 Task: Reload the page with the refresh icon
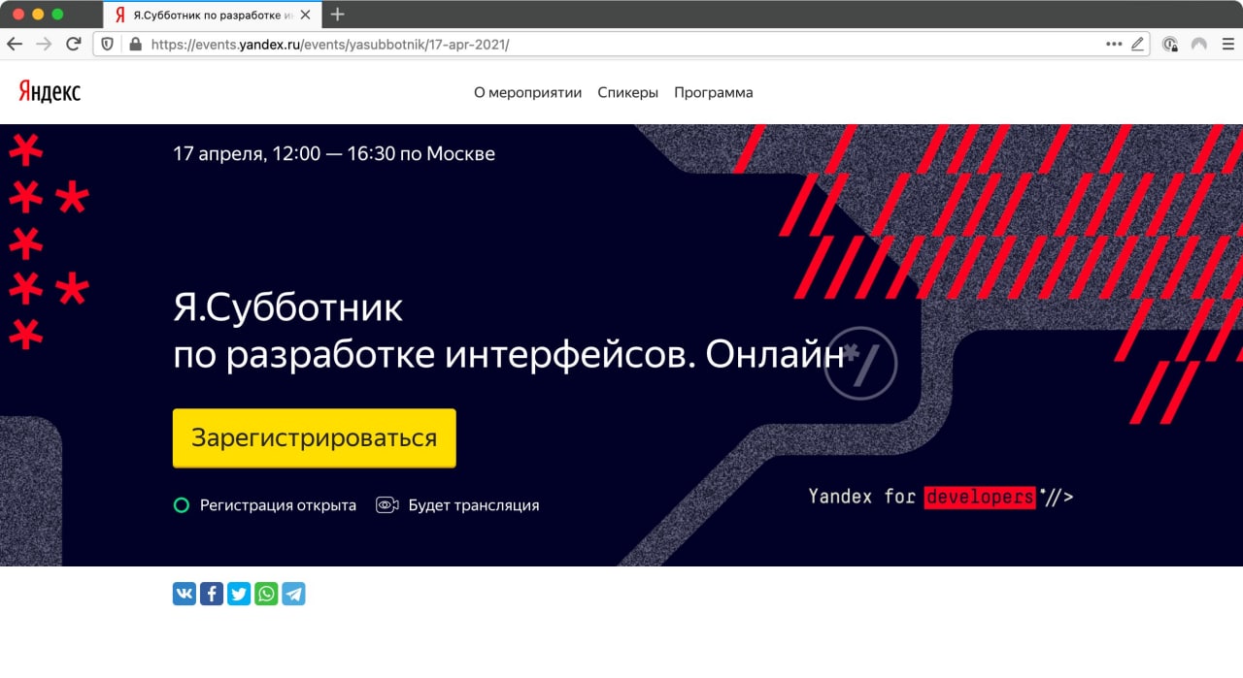click(73, 44)
